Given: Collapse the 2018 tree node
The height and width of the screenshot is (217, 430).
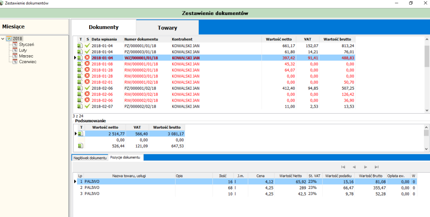Looking at the screenshot, I should tap(3, 39).
